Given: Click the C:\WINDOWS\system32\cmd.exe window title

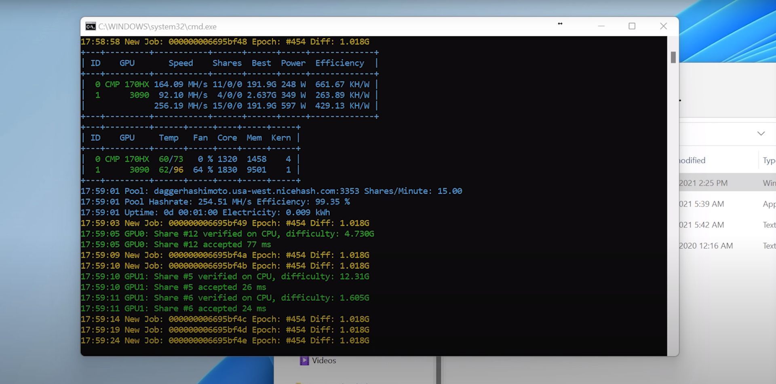Looking at the screenshot, I should pos(157,27).
